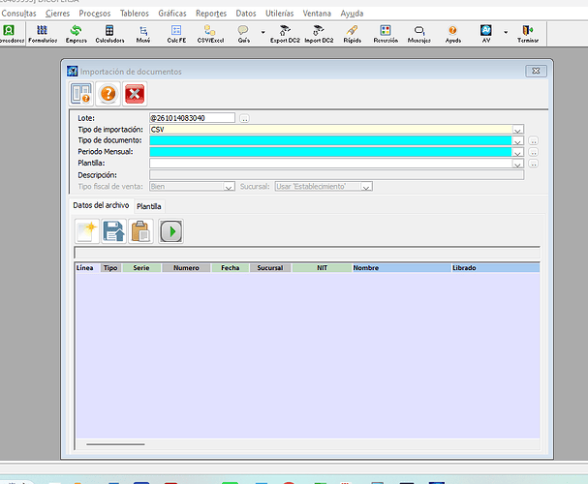Open the Formularios toolbar icon

(43, 34)
